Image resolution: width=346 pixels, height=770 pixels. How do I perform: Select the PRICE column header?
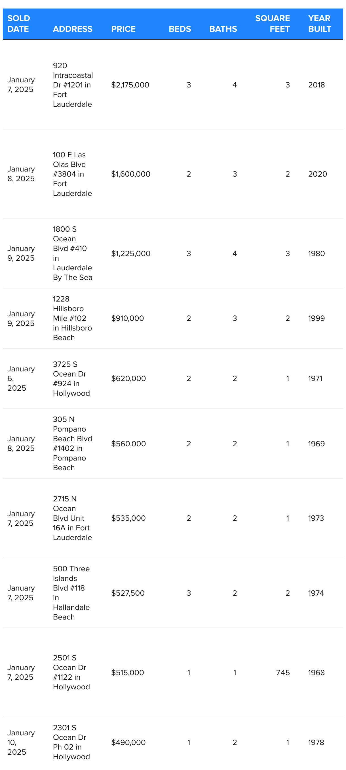[123, 29]
